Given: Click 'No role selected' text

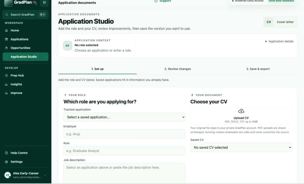Looking at the screenshot, I should (86, 45).
